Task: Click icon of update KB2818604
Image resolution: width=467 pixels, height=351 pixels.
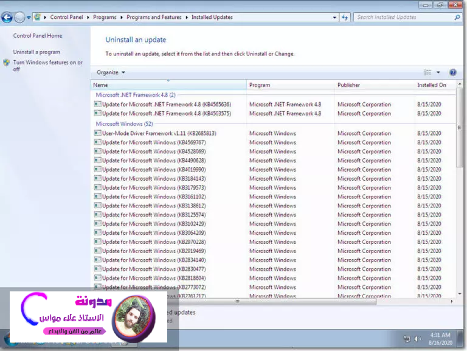Action: point(97,278)
